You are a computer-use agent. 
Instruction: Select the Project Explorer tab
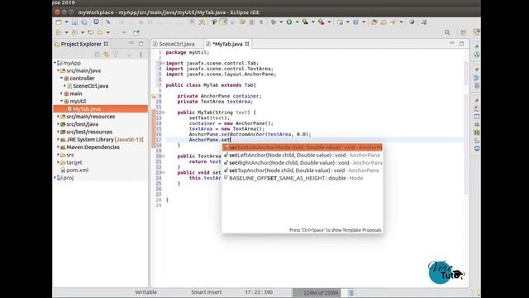pos(81,44)
